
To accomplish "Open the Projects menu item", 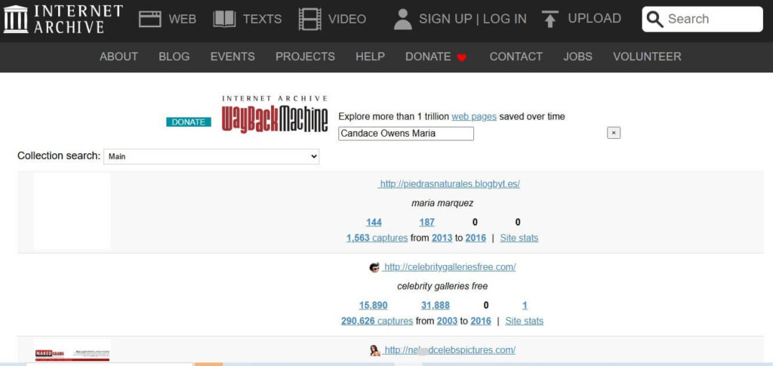I will pos(305,57).
